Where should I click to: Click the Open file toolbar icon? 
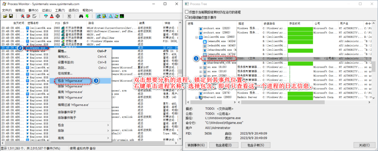point(5,16)
